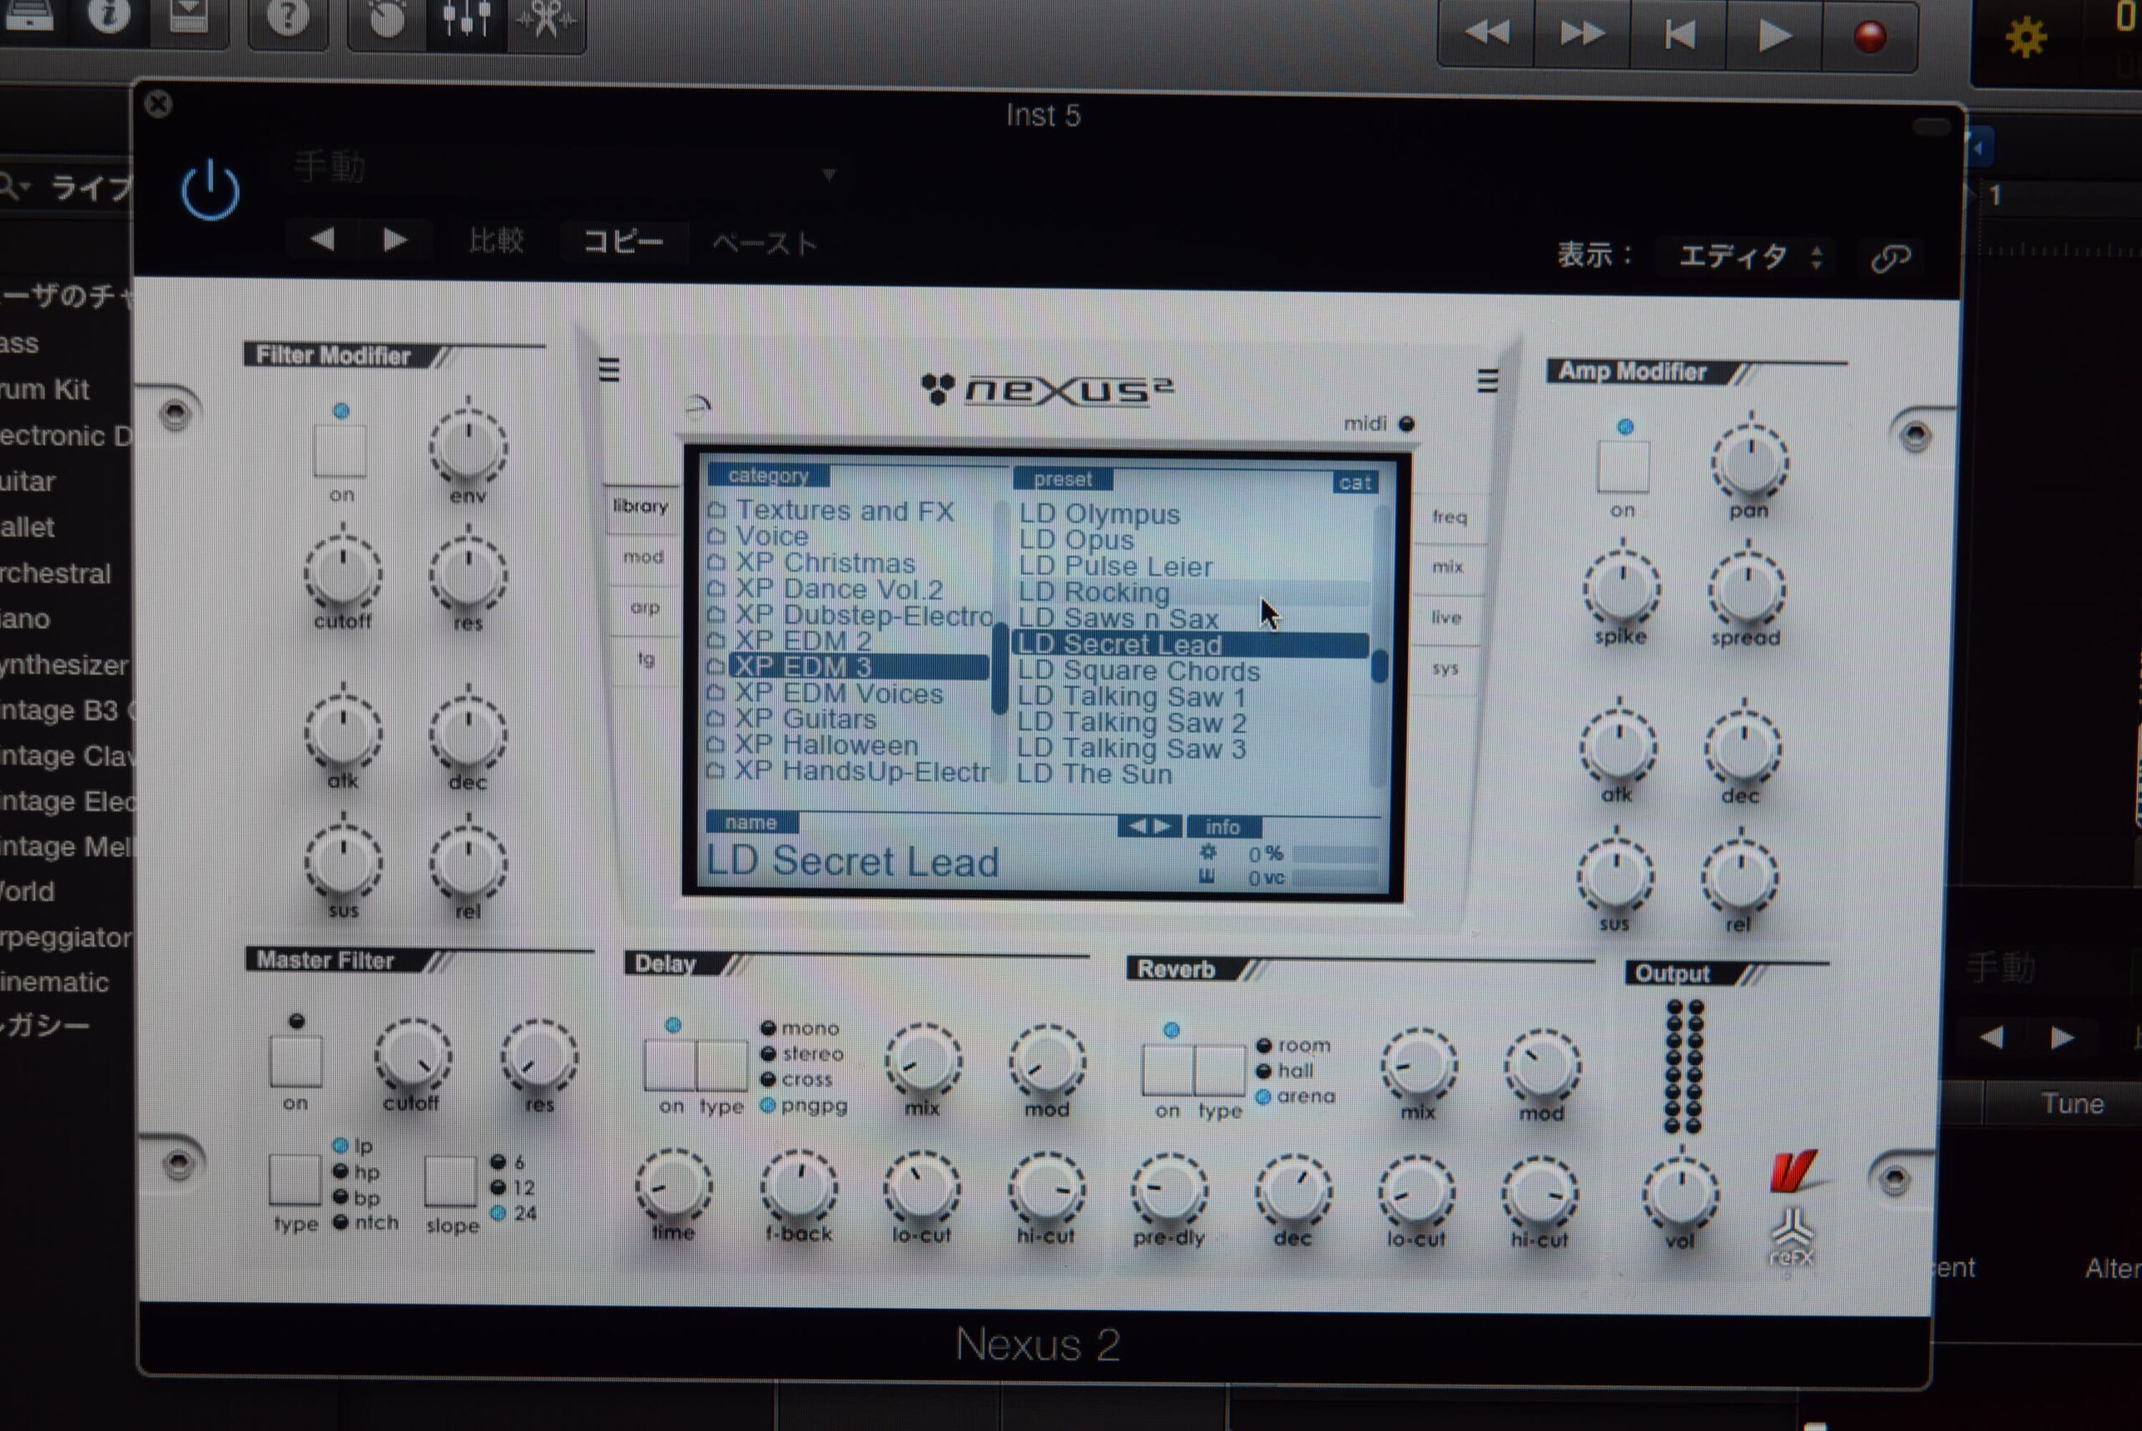
Task: Close the Inst 5 plugin window
Action: [158, 104]
